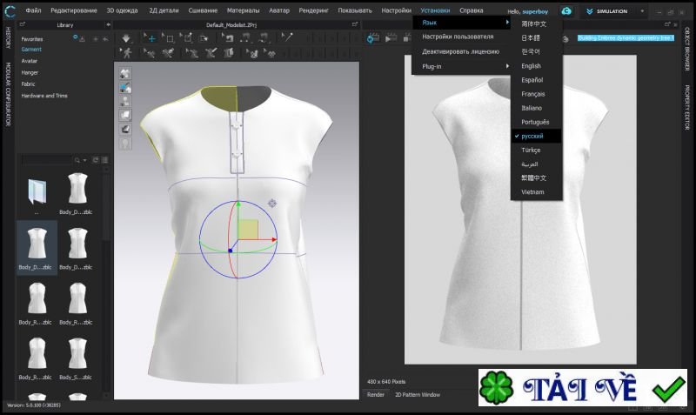Click Деактивировать лицензию
696x415 pixels.
click(x=460, y=51)
